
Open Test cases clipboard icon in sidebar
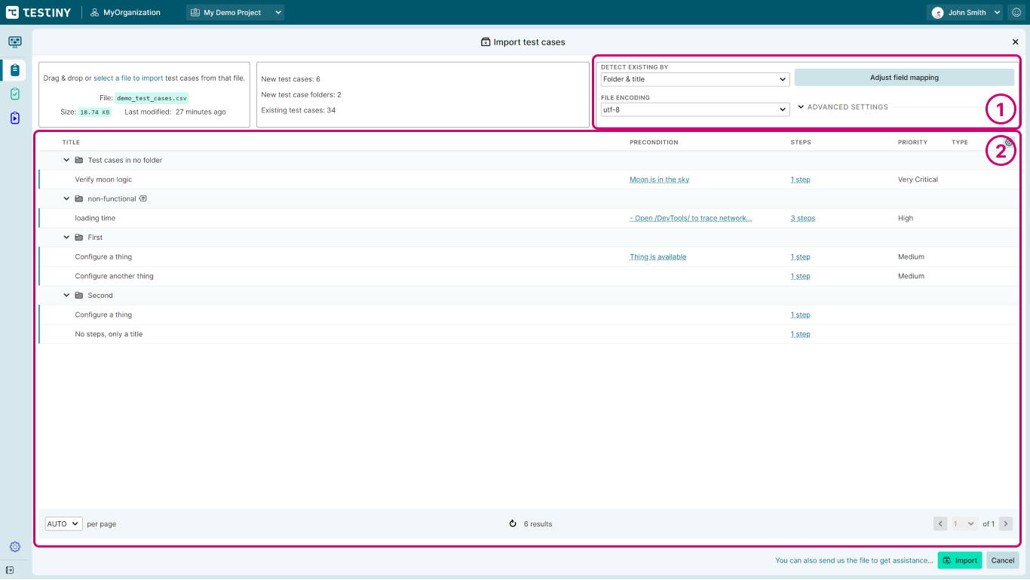(15, 70)
